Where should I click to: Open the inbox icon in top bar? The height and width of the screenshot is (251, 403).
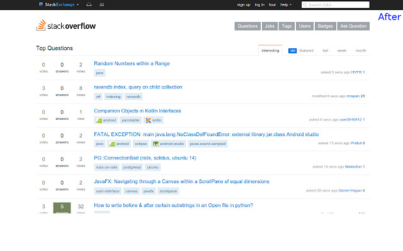[89, 4]
